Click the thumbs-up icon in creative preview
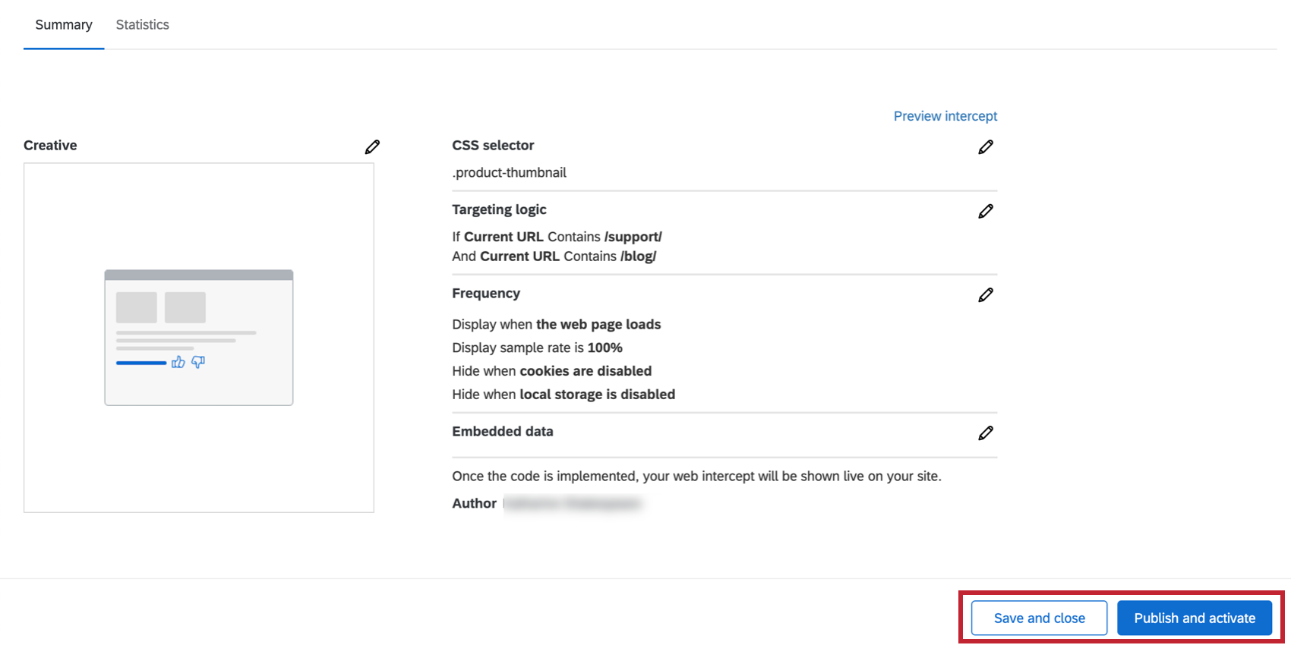This screenshot has height=645, width=1291. pos(178,363)
